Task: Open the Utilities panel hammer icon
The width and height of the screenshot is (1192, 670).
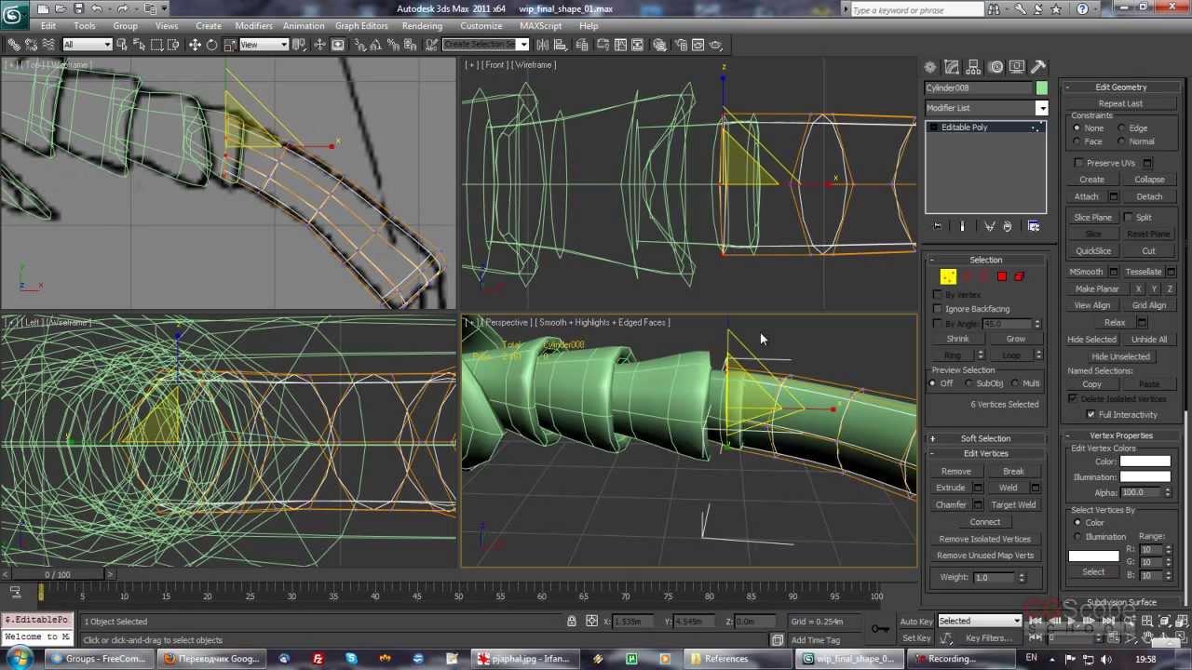Action: [x=1038, y=67]
